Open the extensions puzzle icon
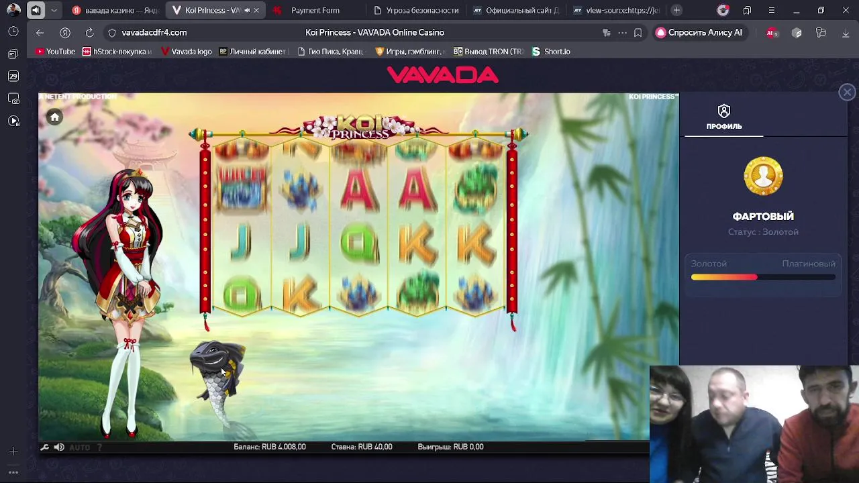This screenshot has height=483, width=859. tap(821, 32)
